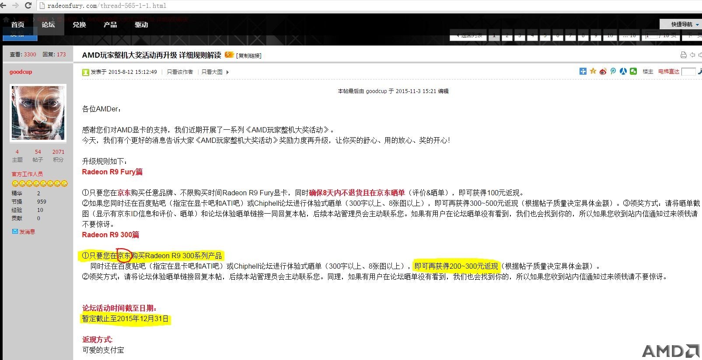The image size is (702, 360).
Task: Click 返回列表 to return to list
Action: [x=468, y=35]
